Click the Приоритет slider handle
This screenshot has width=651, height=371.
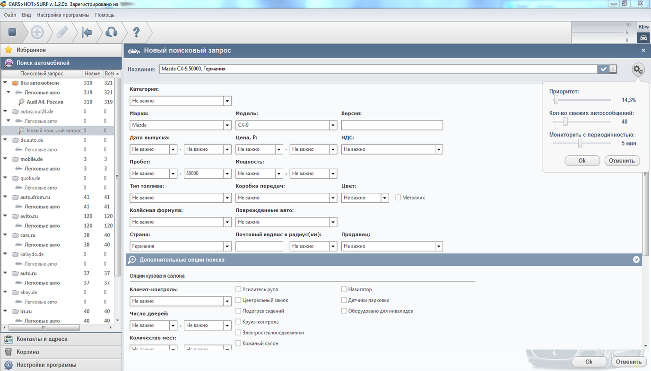point(556,100)
